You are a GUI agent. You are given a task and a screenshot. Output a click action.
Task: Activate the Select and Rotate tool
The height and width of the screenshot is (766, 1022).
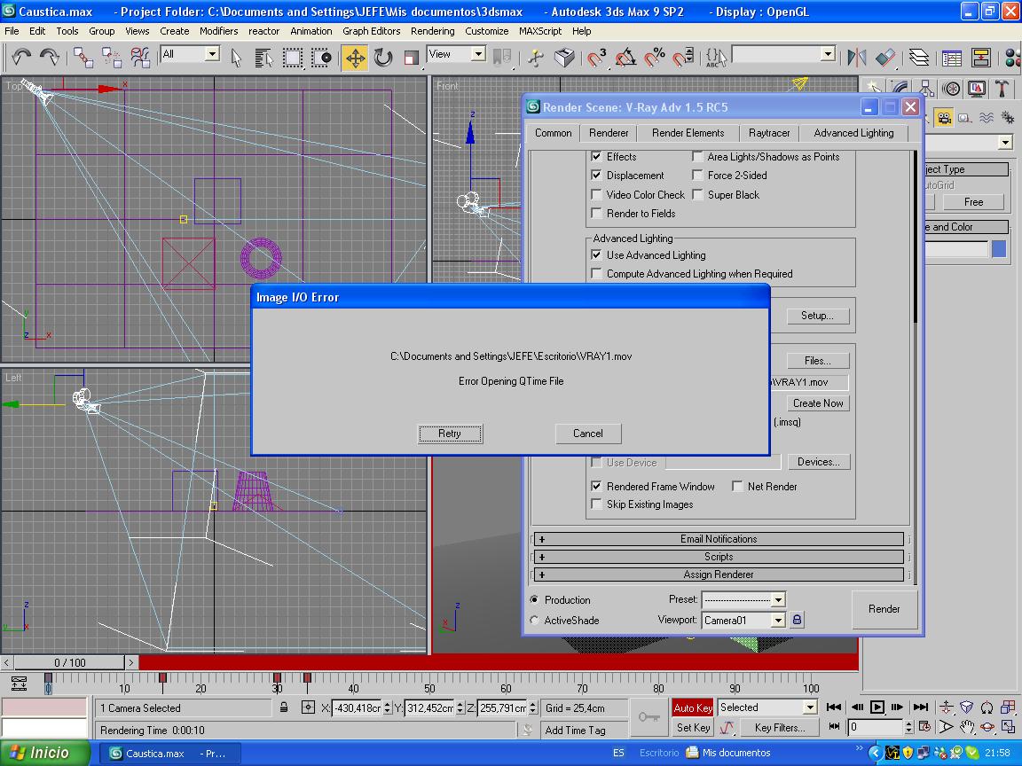pyautogui.click(x=383, y=58)
